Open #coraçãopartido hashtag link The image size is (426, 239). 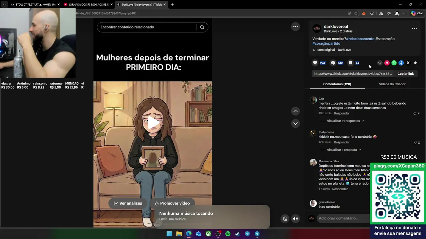(x=326, y=43)
